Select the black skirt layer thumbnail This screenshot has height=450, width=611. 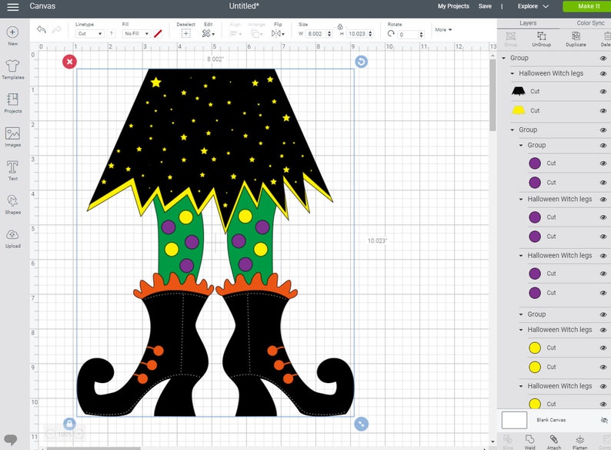tap(518, 92)
